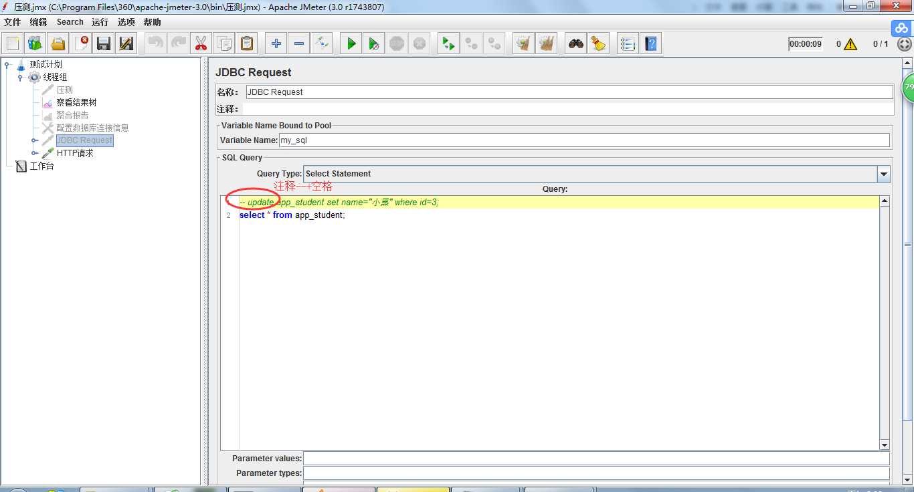This screenshot has width=914, height=492.
Task: Collapse all tree nodes with minus icon
Action: click(x=299, y=43)
